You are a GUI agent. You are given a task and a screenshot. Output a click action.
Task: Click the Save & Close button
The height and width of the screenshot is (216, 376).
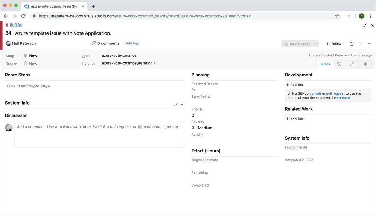coord(297,44)
